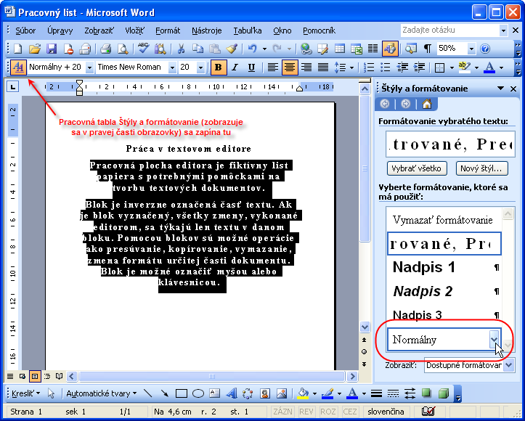Select the Rectangle drawing tool
Image resolution: width=525 pixels, height=421 pixels.
[x=181, y=393]
